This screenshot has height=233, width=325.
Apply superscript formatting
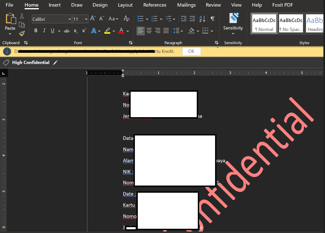point(84,31)
